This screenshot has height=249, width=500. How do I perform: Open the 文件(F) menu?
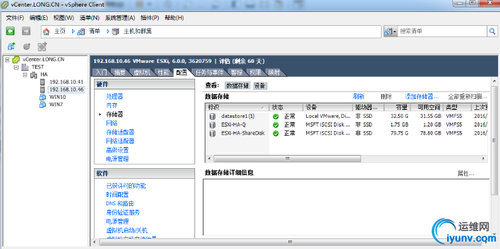[x=15, y=18]
